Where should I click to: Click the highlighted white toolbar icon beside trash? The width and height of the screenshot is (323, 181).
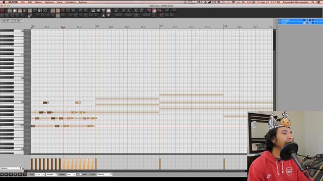coord(109,11)
